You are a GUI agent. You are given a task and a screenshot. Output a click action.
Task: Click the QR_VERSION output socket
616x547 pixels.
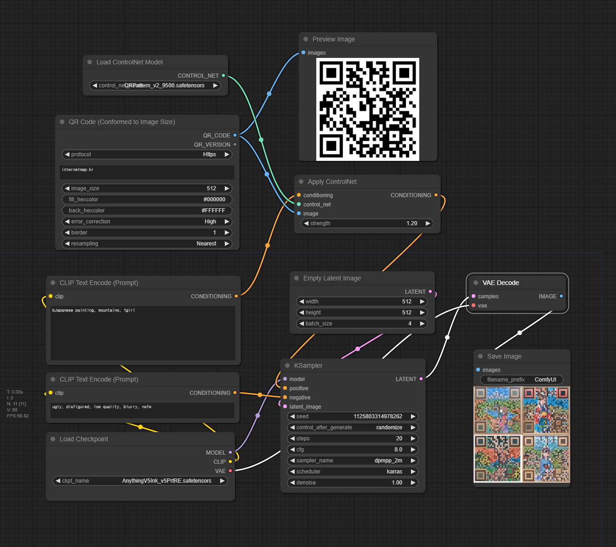coord(235,144)
